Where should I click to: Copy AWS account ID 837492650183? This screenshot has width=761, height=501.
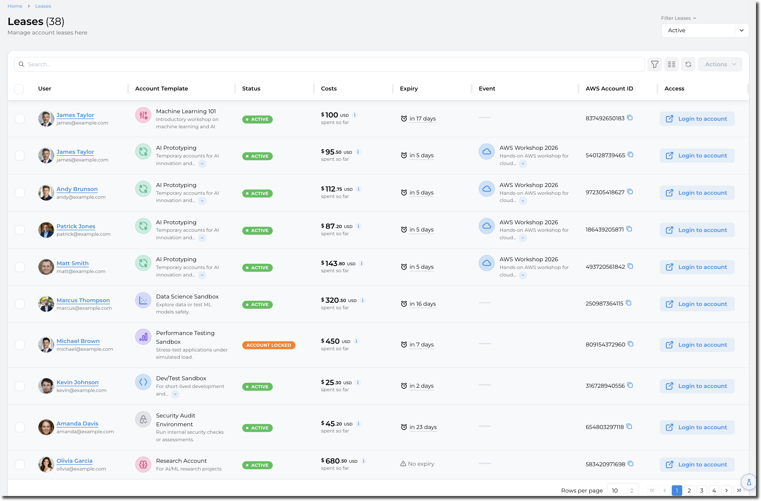630,118
